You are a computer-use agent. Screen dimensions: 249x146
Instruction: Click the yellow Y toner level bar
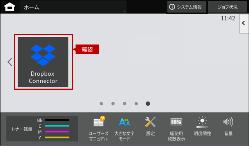click(57, 137)
